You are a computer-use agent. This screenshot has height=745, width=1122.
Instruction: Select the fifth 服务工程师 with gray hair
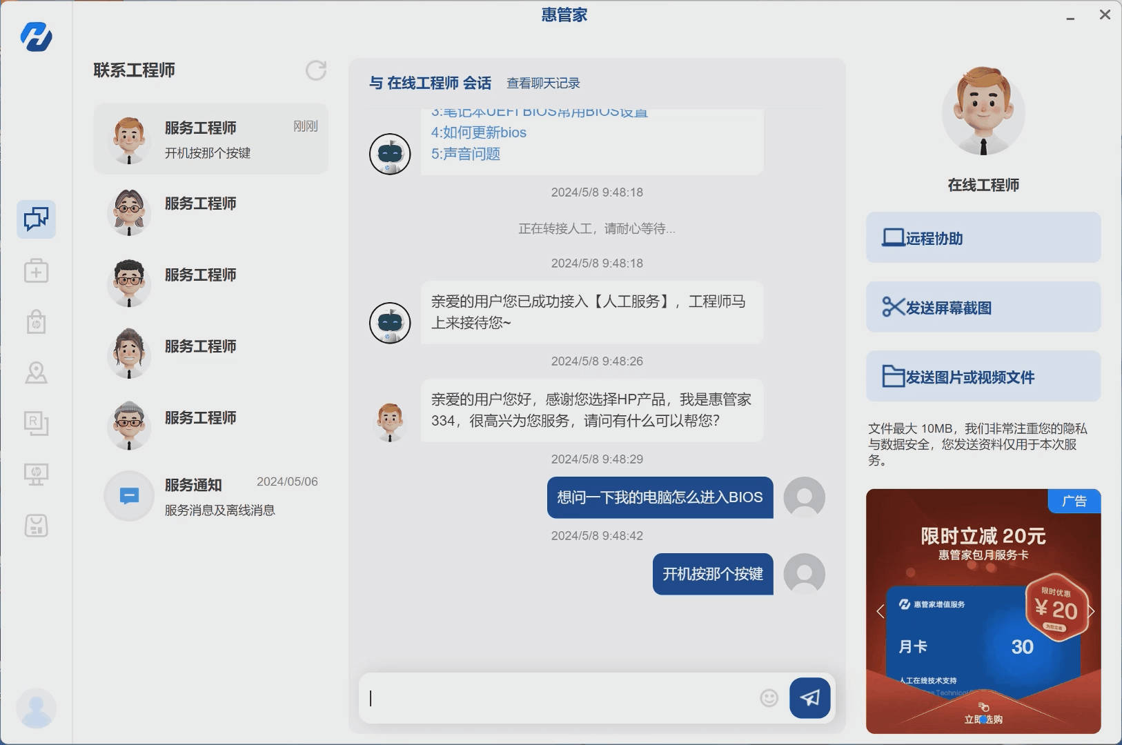click(210, 426)
